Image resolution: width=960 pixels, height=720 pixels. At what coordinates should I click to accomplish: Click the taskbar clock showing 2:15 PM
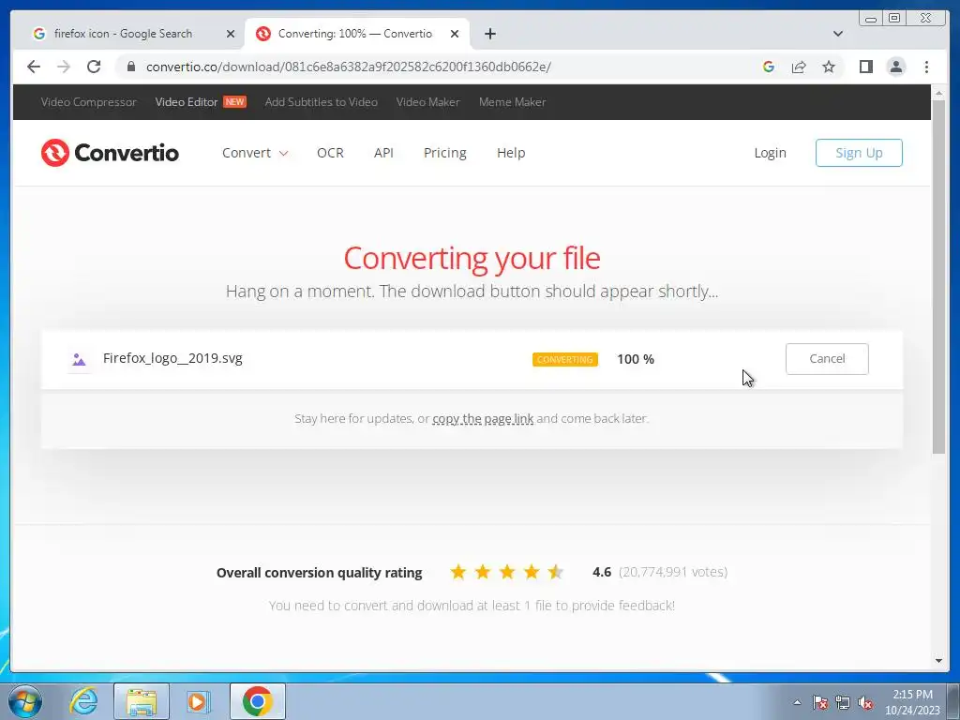tap(912, 702)
